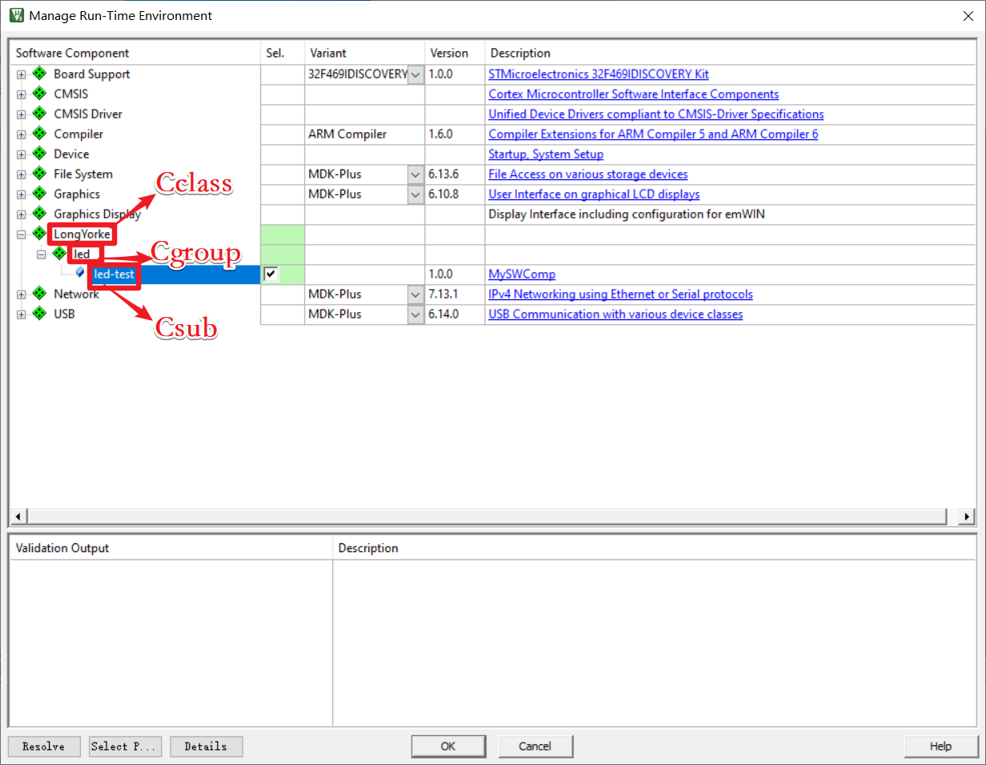Click the Cancel button

535,747
